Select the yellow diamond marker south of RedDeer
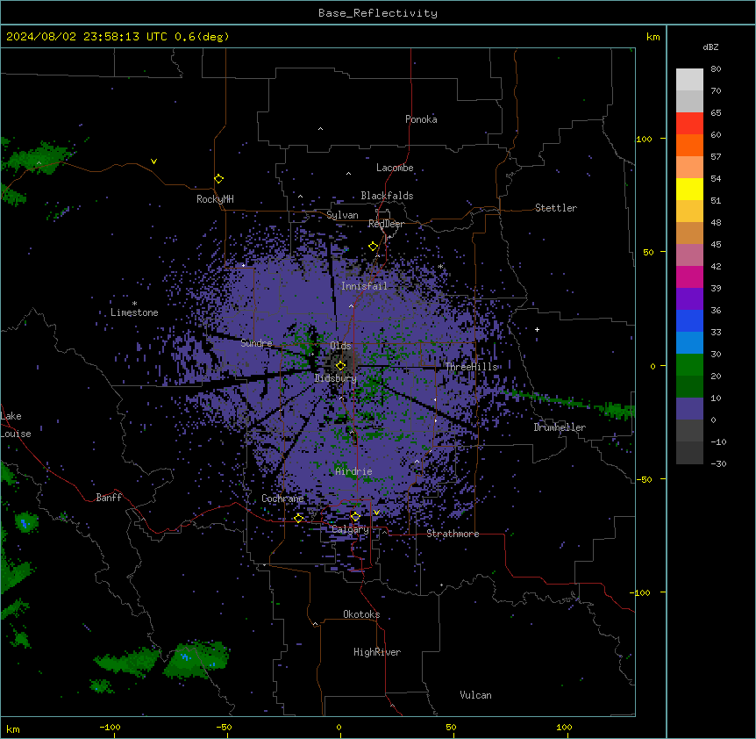 (373, 247)
